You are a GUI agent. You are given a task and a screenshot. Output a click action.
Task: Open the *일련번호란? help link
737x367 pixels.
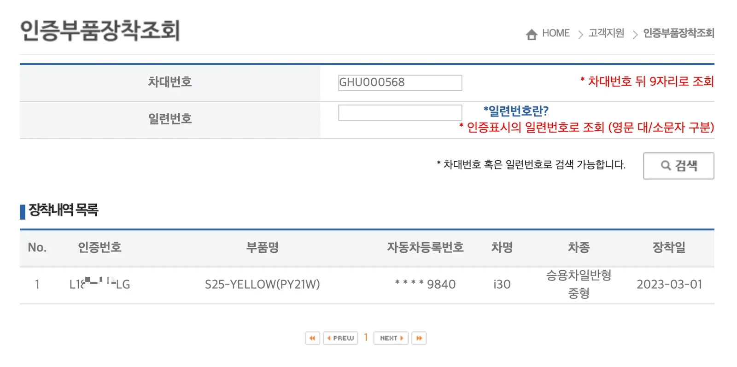[x=515, y=111]
